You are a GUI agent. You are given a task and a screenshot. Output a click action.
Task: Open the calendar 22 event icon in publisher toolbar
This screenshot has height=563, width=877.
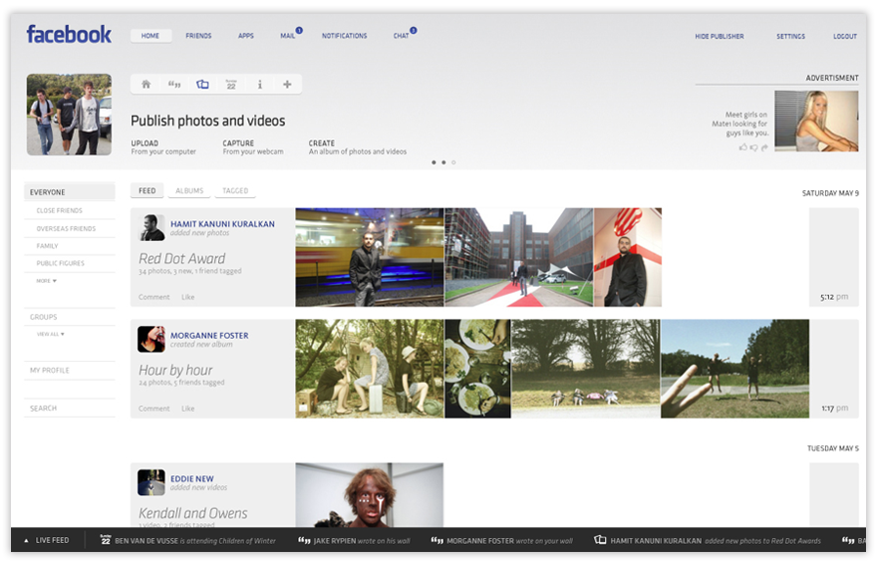coord(231,85)
